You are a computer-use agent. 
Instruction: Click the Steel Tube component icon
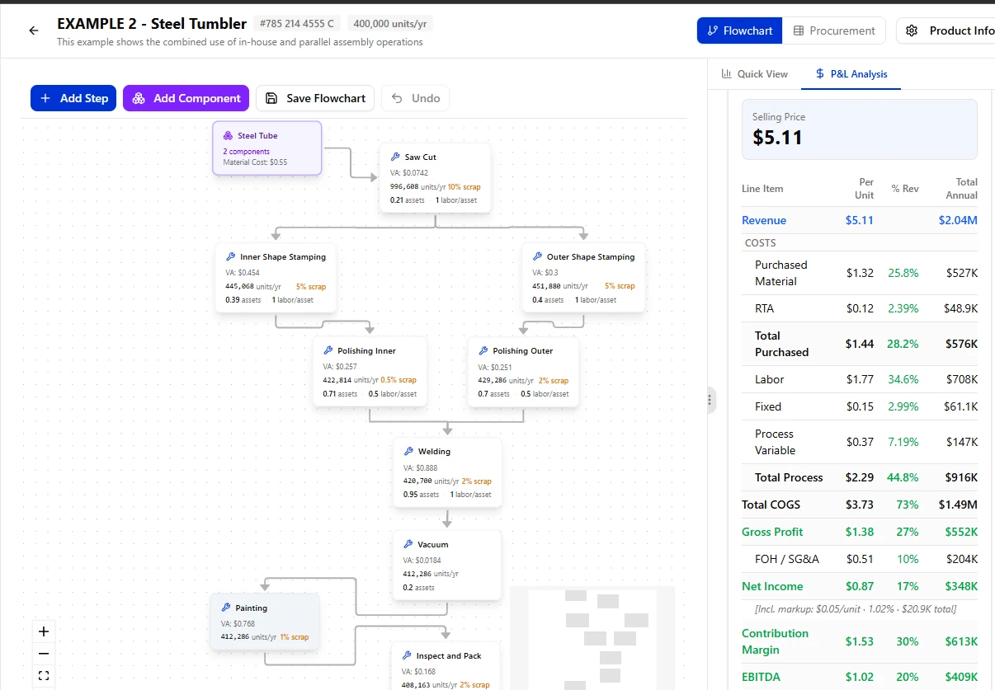(x=229, y=135)
